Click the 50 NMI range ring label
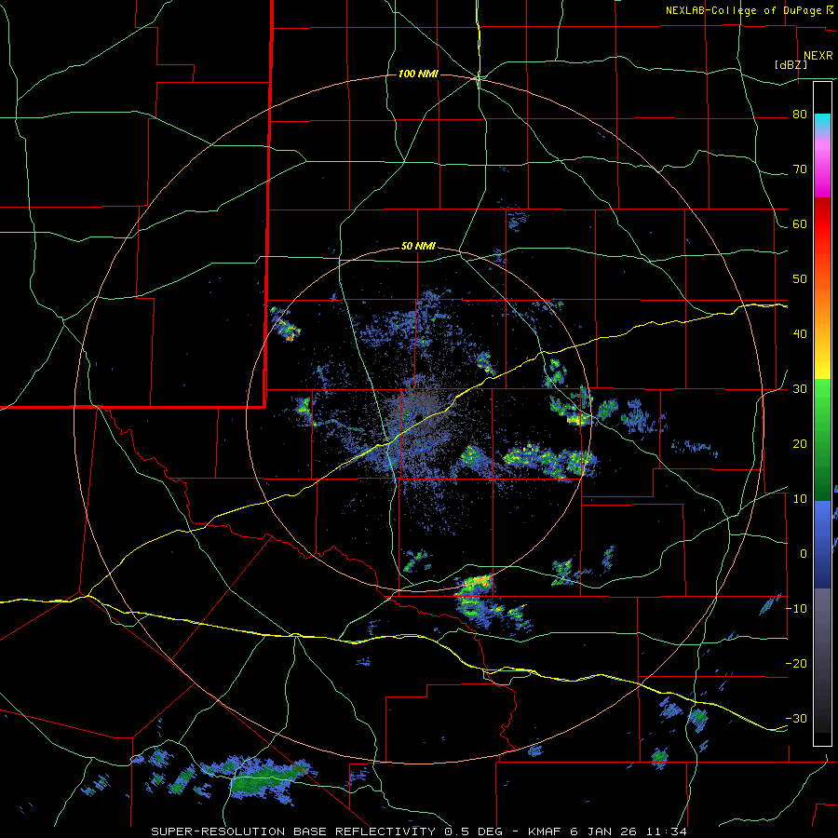The image size is (838, 838). tap(418, 247)
